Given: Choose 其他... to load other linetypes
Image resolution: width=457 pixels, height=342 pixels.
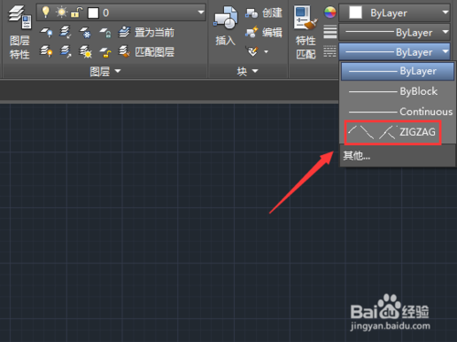Looking at the screenshot, I should (398, 156).
